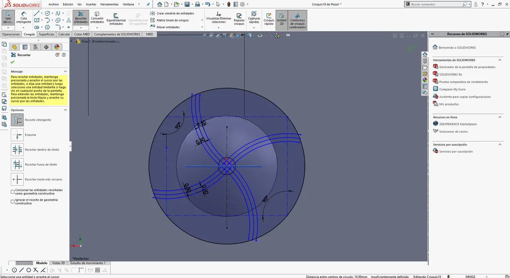This screenshot has height=278, width=510.
Task: Click the Recortar help question icon
Action: click(64, 55)
